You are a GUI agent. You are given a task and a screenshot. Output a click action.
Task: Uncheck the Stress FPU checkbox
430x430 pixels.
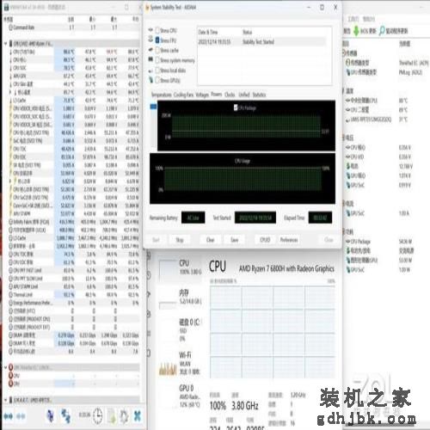coord(157,40)
